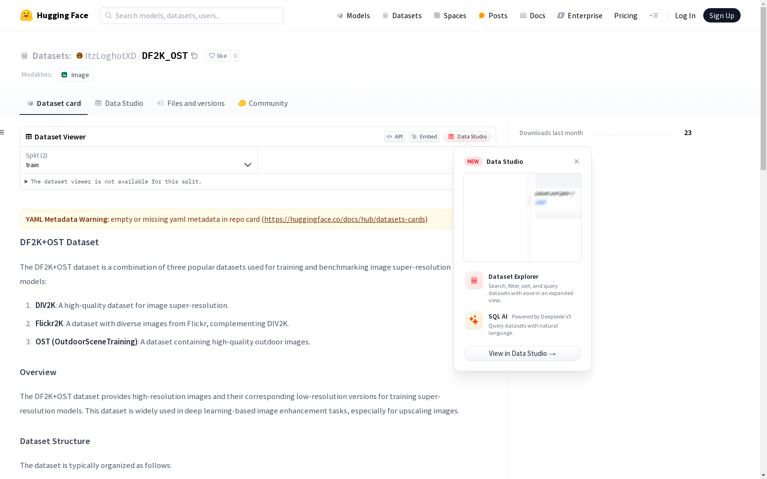This screenshot has height=479, width=767.
Task: Click the Datasets breadcrumb label
Action: click(52, 56)
